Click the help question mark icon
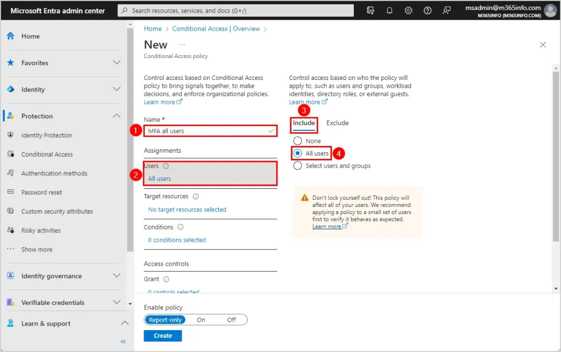Image resolution: width=561 pixels, height=352 pixels. tap(428, 10)
